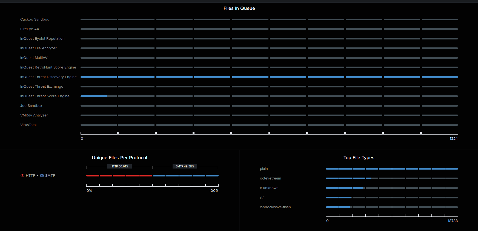Select the InQuest Threat Discovery Engine label
The width and height of the screenshot is (478, 231).
coord(48,77)
